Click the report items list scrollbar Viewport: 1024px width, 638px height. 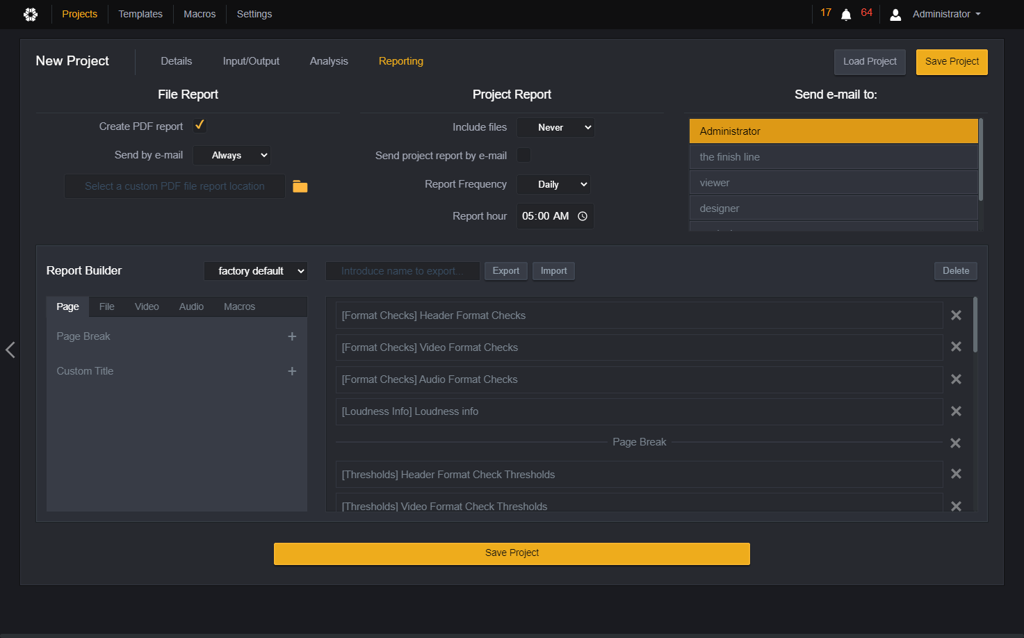(x=975, y=325)
